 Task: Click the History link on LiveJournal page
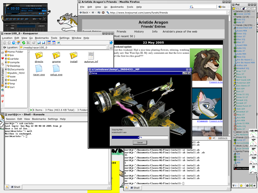pos(139,32)
